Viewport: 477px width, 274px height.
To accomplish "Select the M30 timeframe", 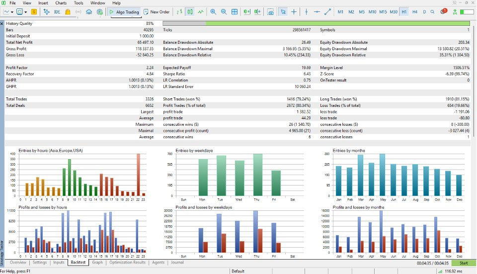I will pyautogui.click(x=394, y=12).
